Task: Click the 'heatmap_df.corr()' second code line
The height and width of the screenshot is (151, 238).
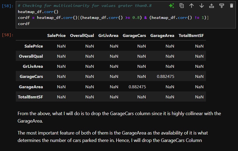Action: pos(38,12)
